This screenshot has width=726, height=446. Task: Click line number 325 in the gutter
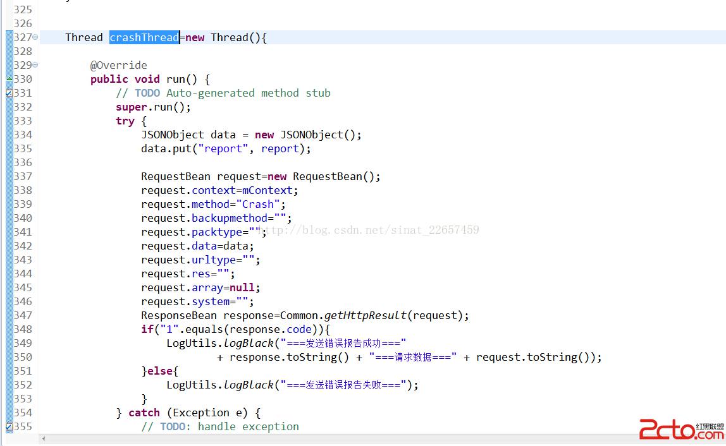(23, 9)
